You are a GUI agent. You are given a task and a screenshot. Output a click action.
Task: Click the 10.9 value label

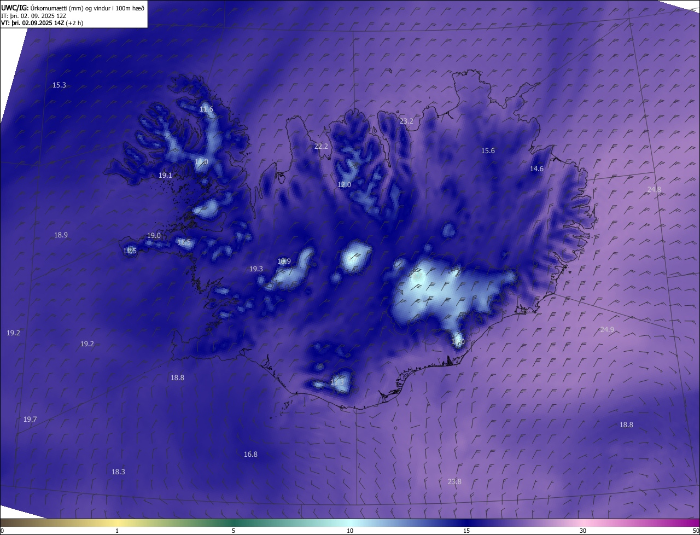click(x=284, y=261)
